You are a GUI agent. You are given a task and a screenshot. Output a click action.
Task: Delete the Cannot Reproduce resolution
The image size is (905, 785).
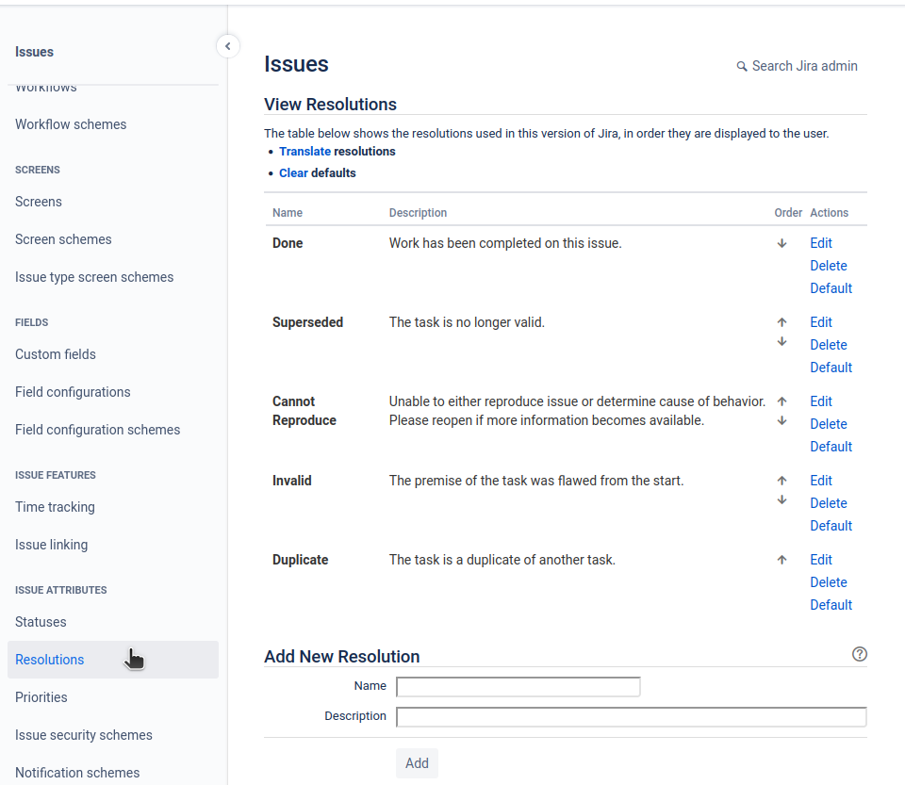(829, 424)
